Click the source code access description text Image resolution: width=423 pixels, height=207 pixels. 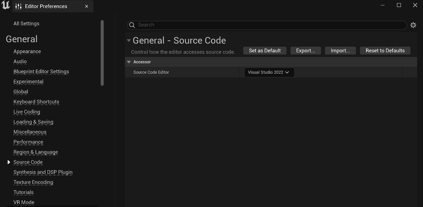[183, 52]
